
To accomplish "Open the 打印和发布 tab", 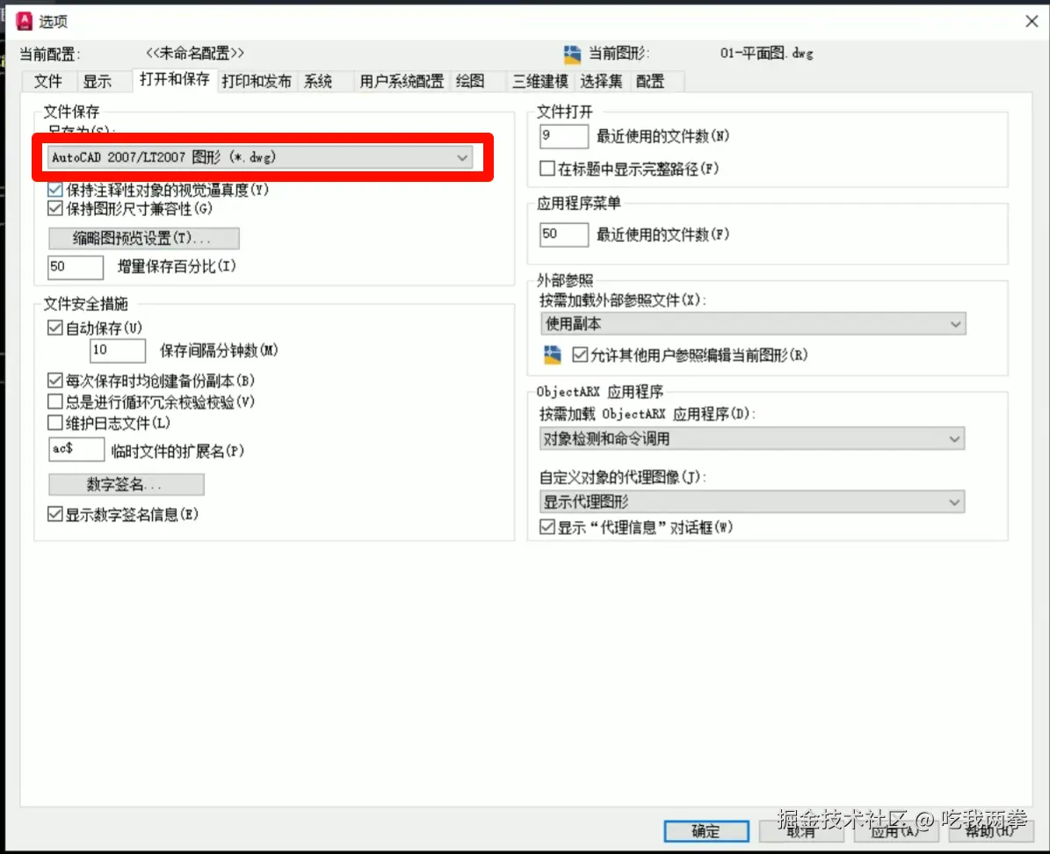I will [x=257, y=81].
